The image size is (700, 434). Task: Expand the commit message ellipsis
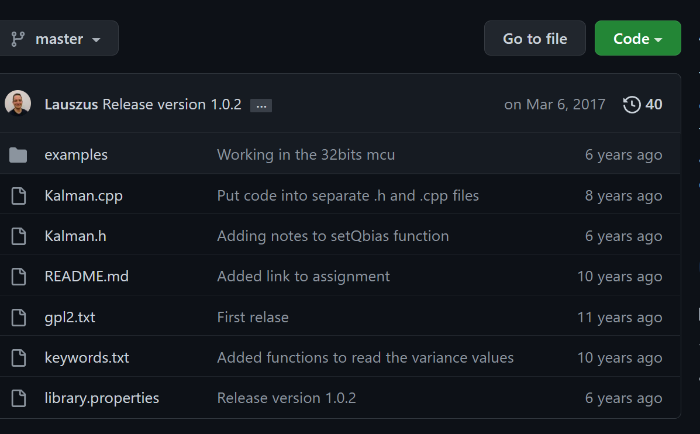261,106
